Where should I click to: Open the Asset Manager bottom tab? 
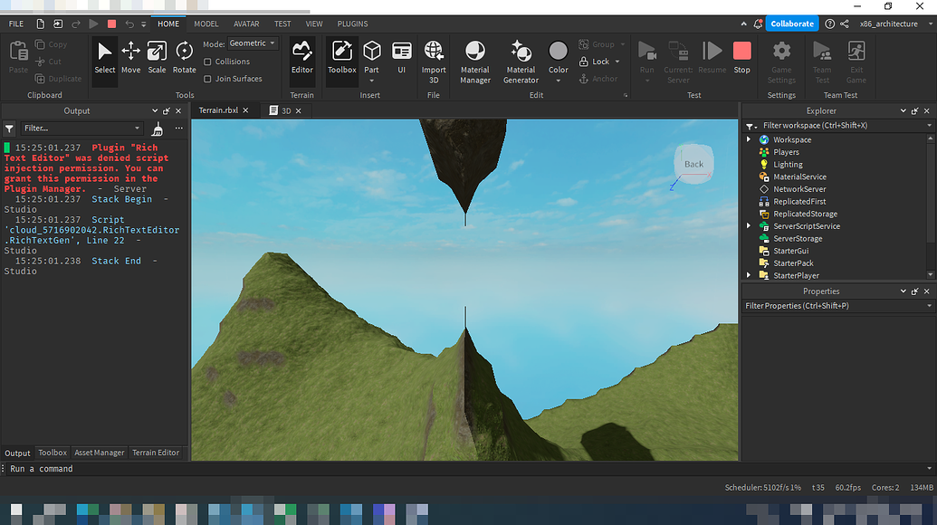100,453
